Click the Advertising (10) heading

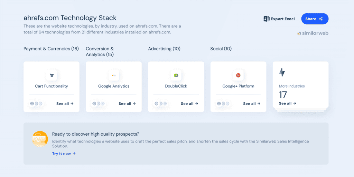tap(164, 49)
